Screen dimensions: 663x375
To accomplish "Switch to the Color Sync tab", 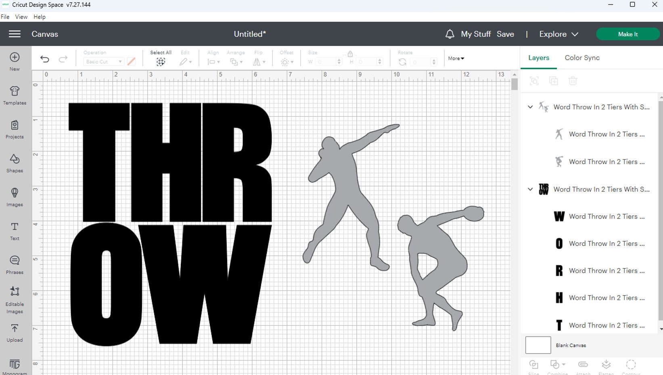I will point(581,58).
